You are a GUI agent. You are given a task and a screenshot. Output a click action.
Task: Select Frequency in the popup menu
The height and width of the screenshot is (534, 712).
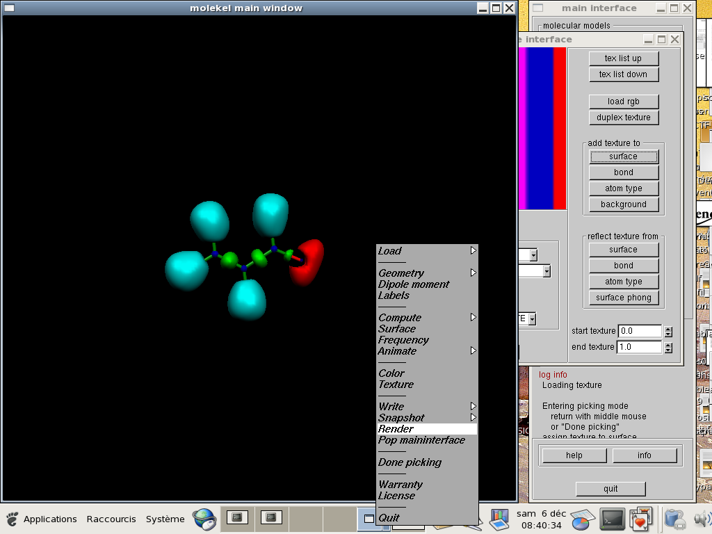click(x=427, y=339)
